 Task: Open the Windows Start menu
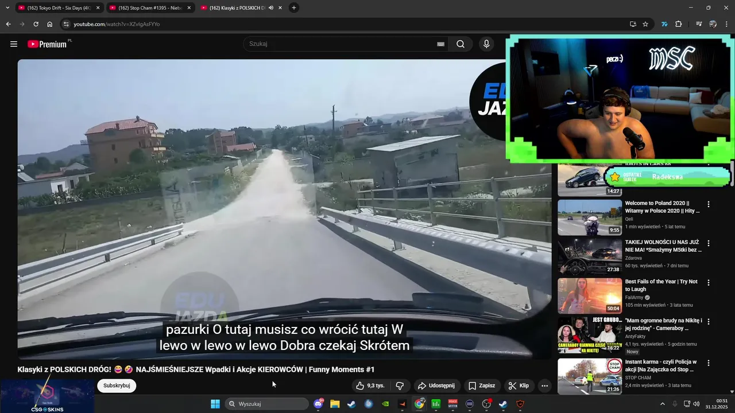pyautogui.click(x=215, y=404)
